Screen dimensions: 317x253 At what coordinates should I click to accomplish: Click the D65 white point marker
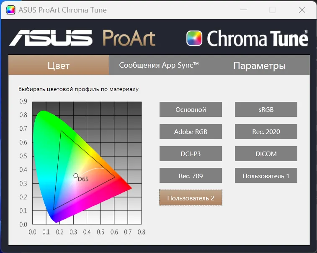point(76,176)
